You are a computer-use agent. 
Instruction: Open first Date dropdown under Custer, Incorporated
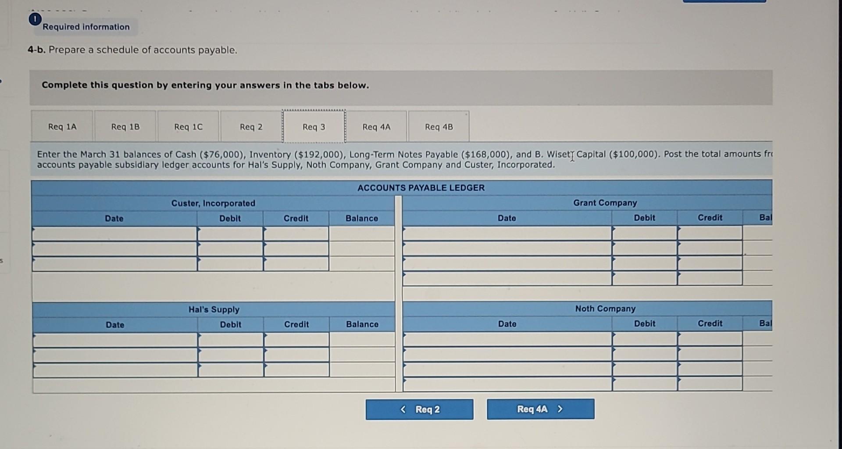pos(114,234)
